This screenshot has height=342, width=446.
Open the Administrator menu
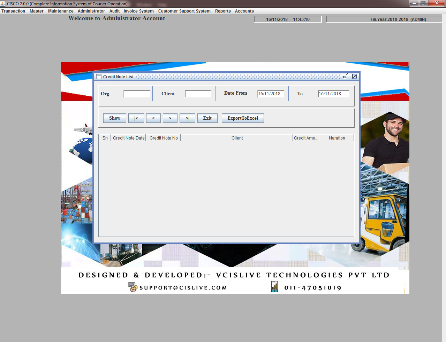[x=91, y=11]
